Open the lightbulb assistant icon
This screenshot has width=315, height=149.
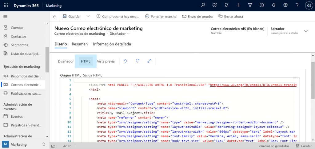(x=226, y=6)
